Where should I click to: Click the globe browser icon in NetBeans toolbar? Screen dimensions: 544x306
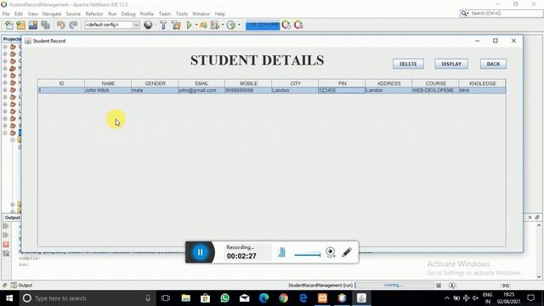(148, 25)
